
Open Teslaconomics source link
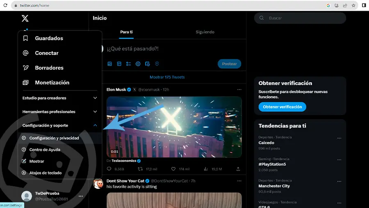[124, 161]
